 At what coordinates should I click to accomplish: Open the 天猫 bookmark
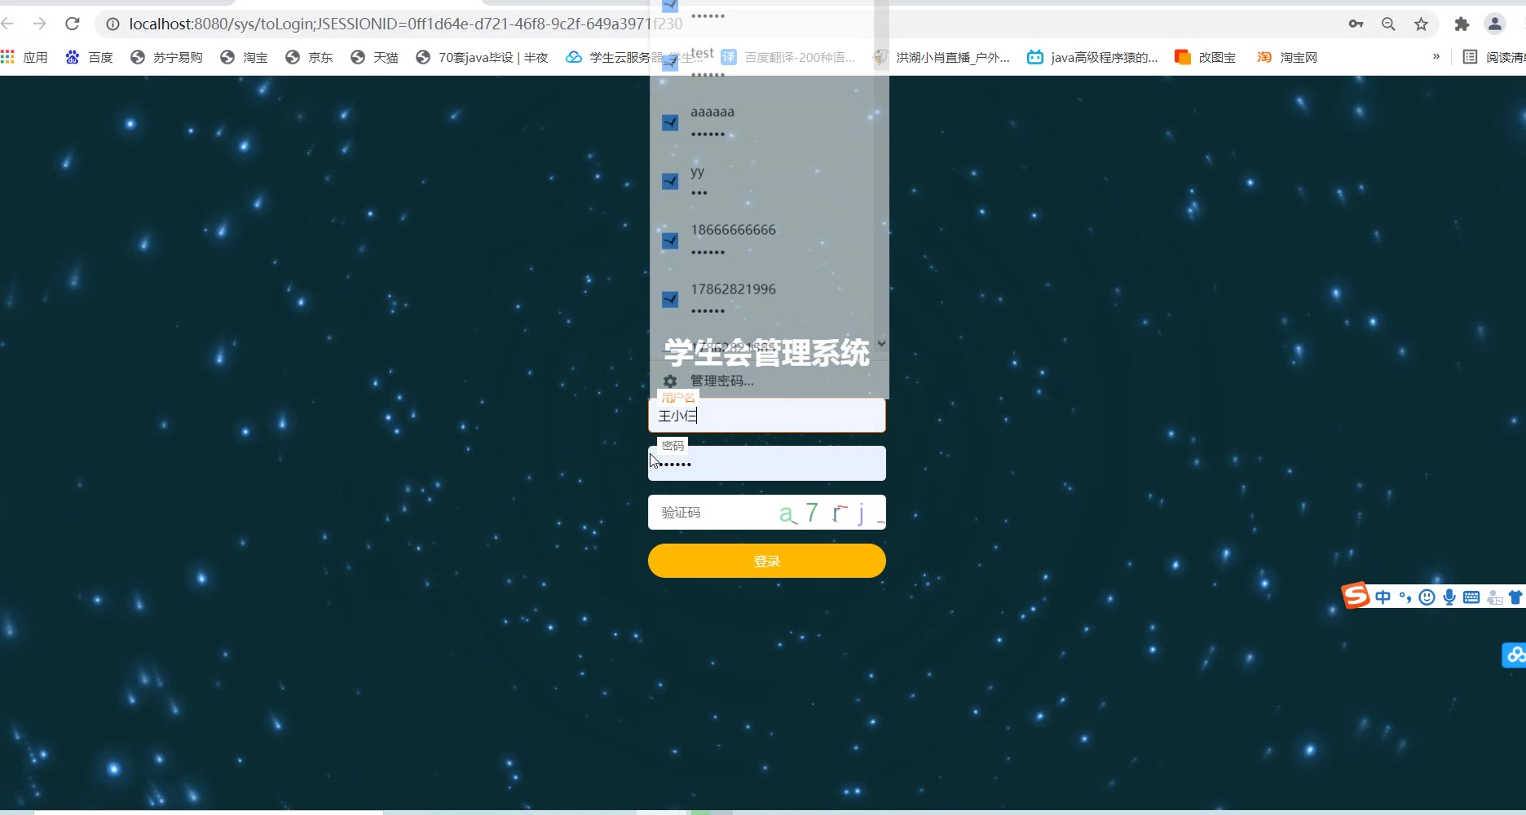[x=374, y=57]
